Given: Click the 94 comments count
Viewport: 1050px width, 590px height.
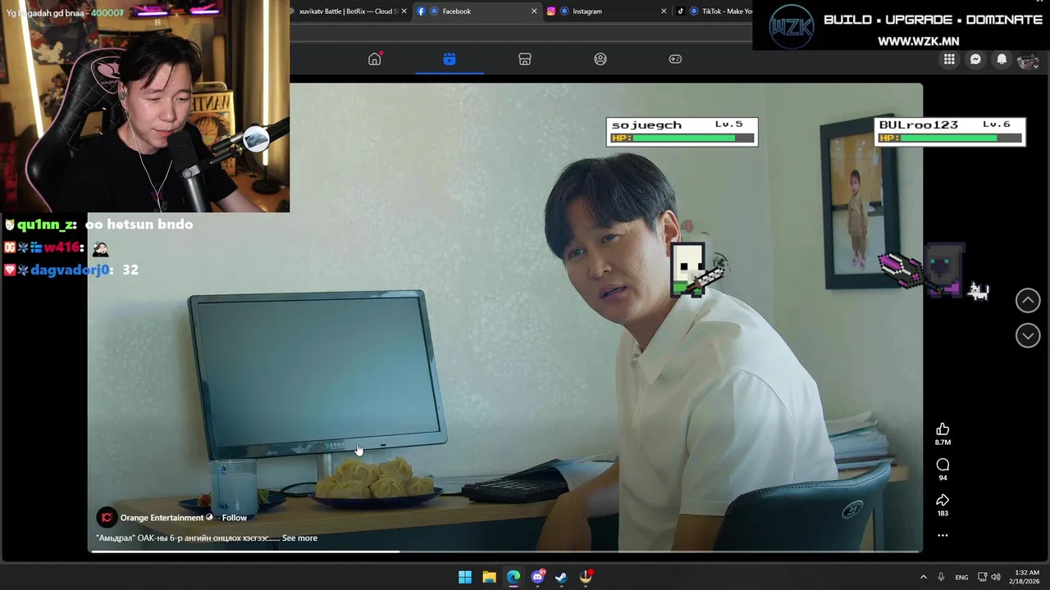Looking at the screenshot, I should [943, 478].
